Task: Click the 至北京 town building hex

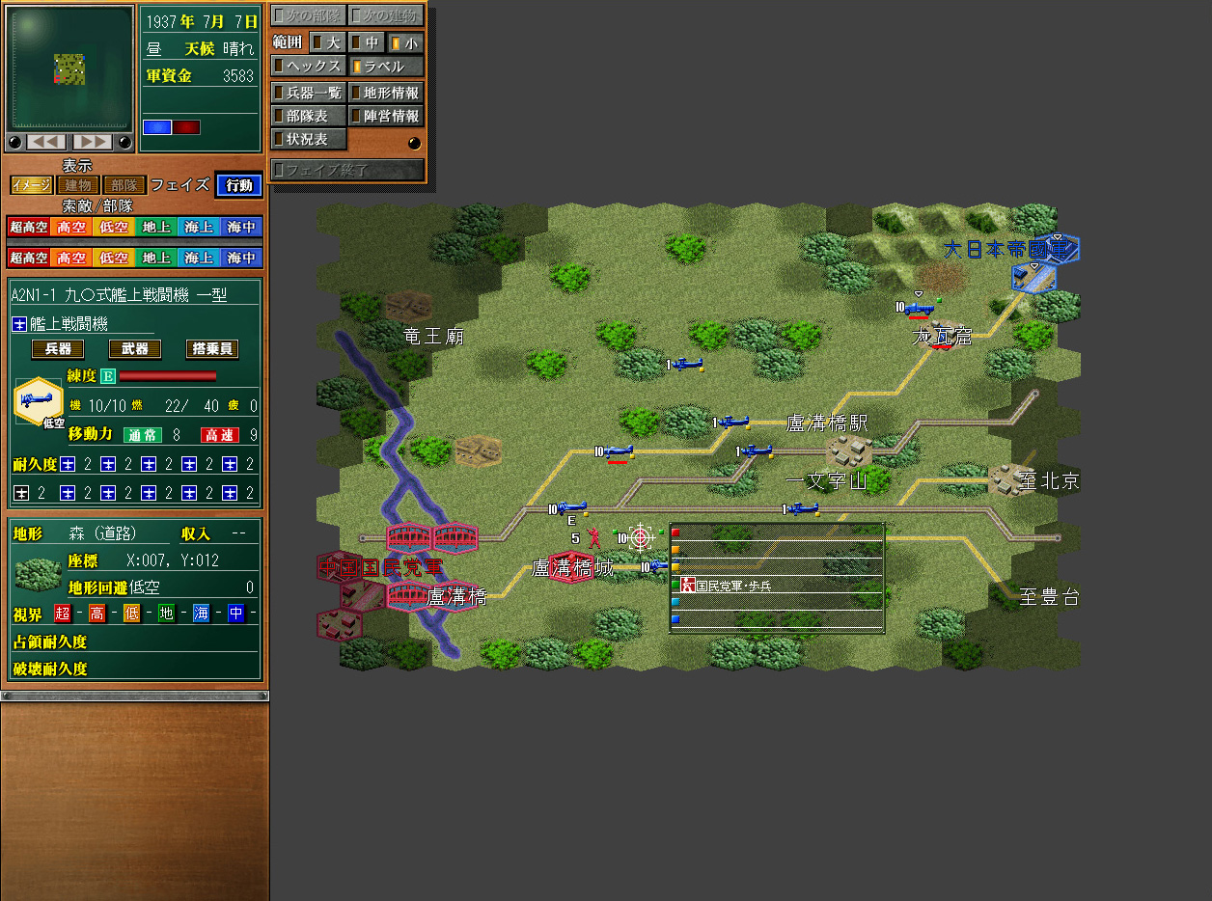Action: [1010, 479]
